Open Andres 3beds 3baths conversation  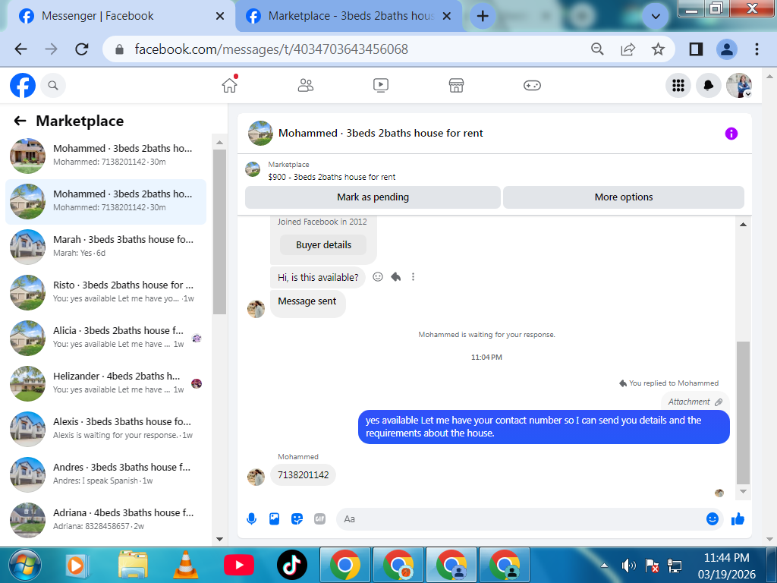click(106, 474)
